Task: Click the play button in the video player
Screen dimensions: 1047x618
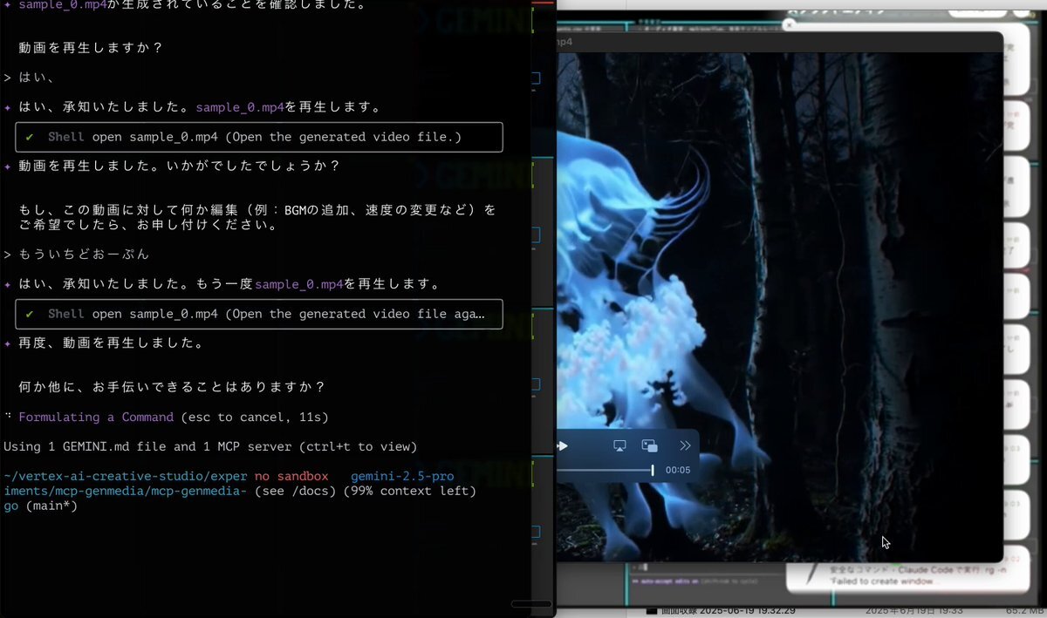Action: pyautogui.click(x=563, y=446)
